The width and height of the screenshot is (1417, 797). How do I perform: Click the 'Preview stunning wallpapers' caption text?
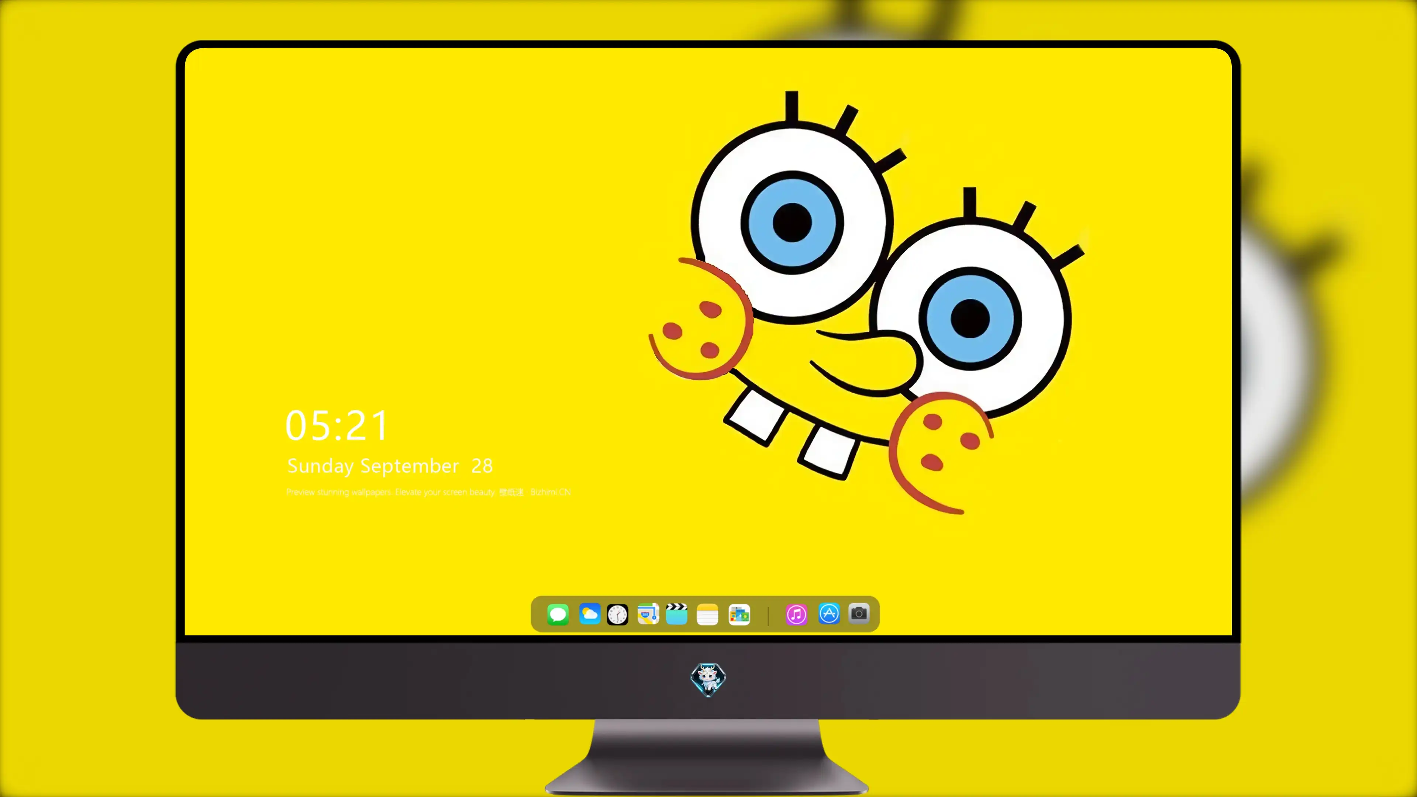pyautogui.click(x=428, y=492)
